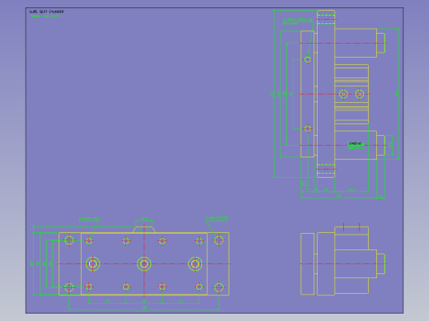Click the center counterbored hole on plate
The width and height of the screenshot is (429, 321).
pos(144,264)
